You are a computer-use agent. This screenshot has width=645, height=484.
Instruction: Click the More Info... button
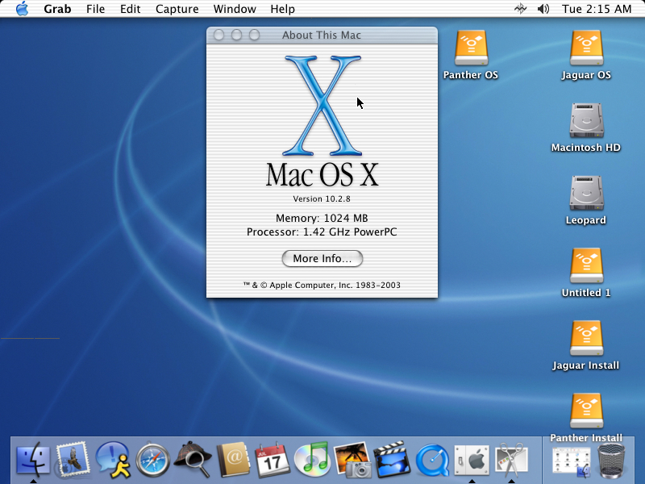click(322, 259)
